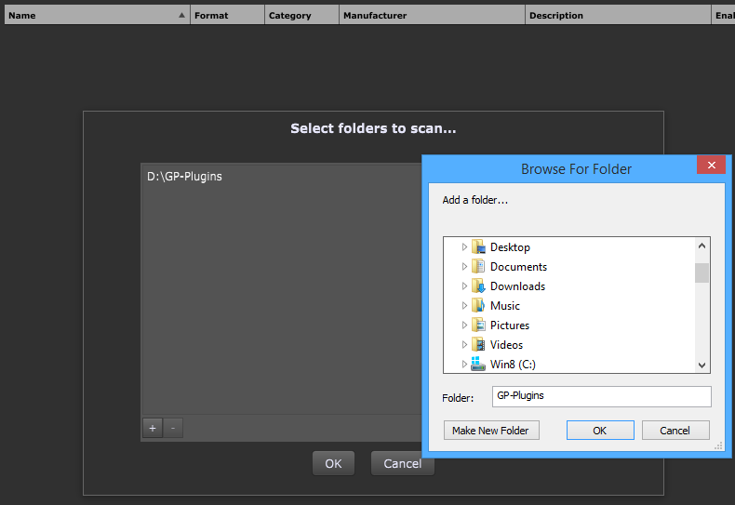
Task: Sort by the Description column header
Action: (x=618, y=15)
